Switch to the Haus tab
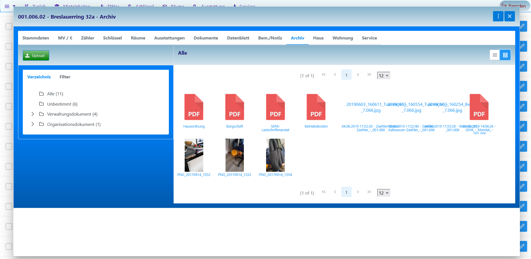 (x=318, y=38)
